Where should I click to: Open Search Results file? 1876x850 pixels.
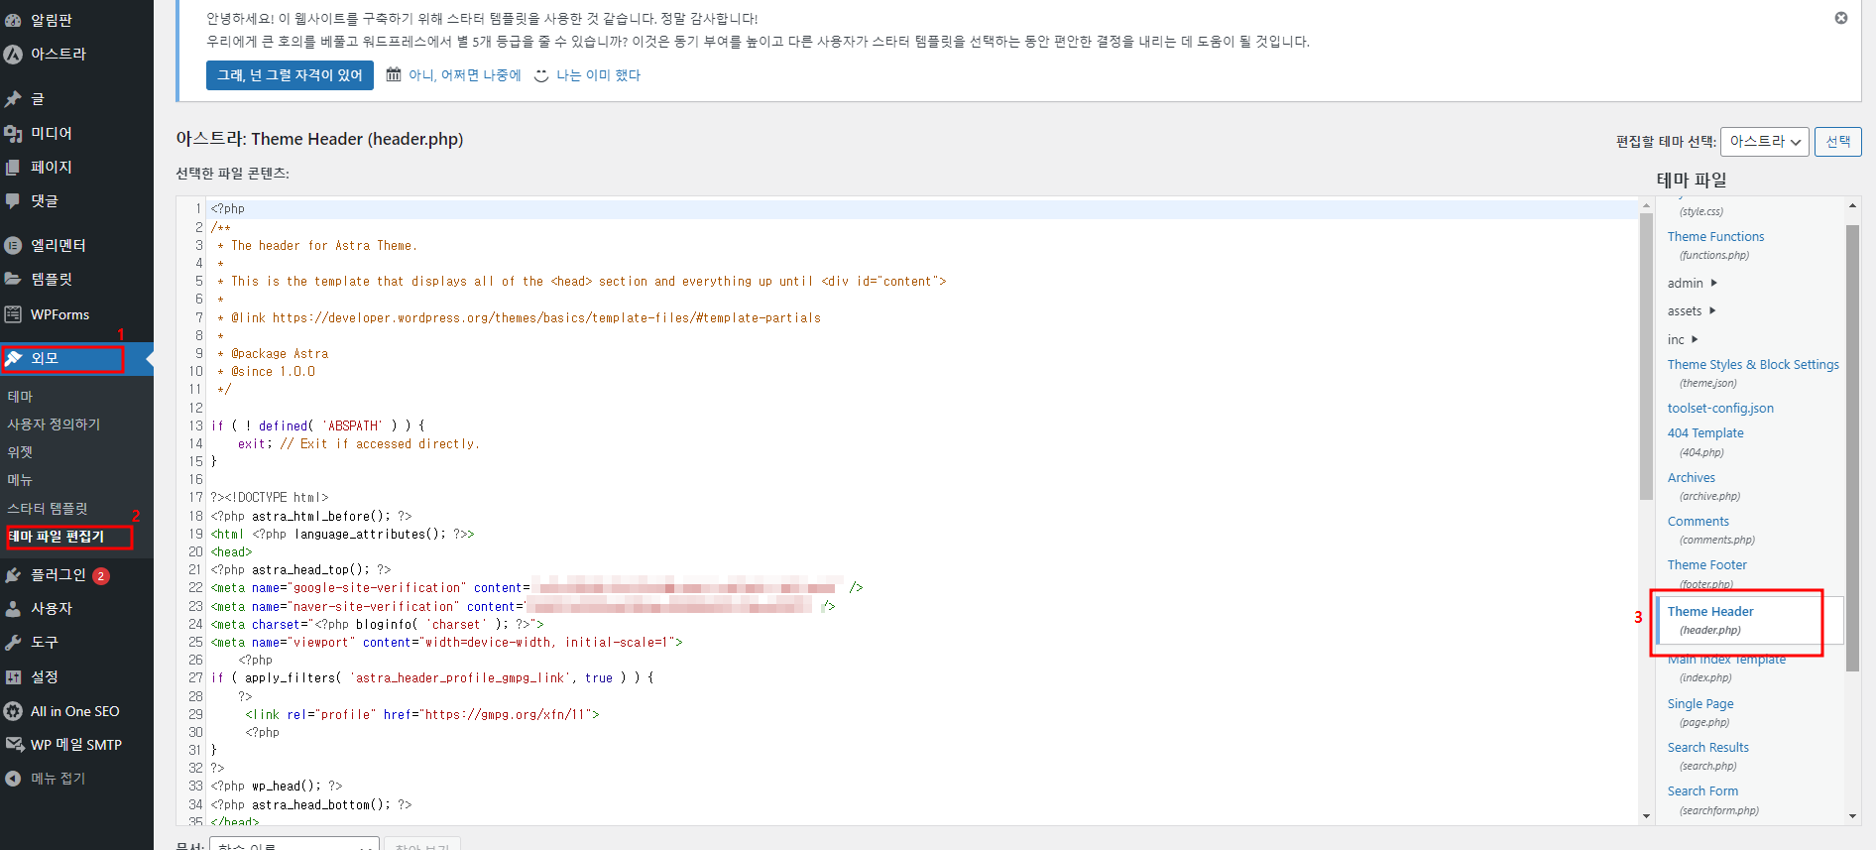pos(1707,748)
